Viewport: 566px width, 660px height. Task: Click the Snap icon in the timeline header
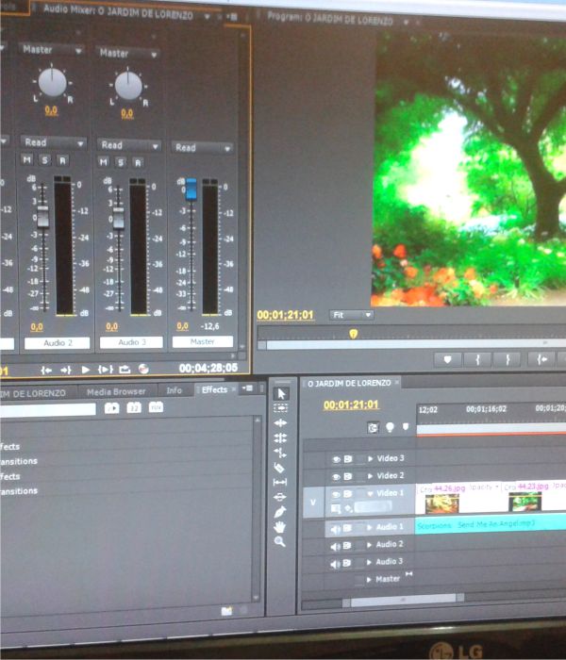[x=374, y=427]
